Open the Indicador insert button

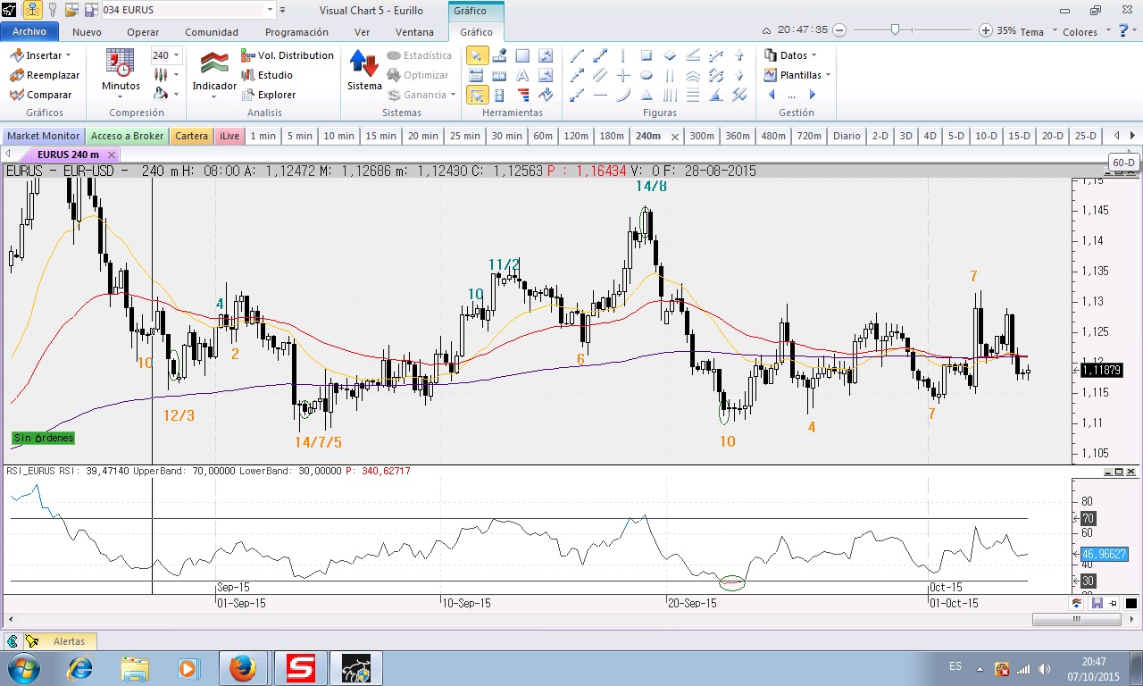214,71
